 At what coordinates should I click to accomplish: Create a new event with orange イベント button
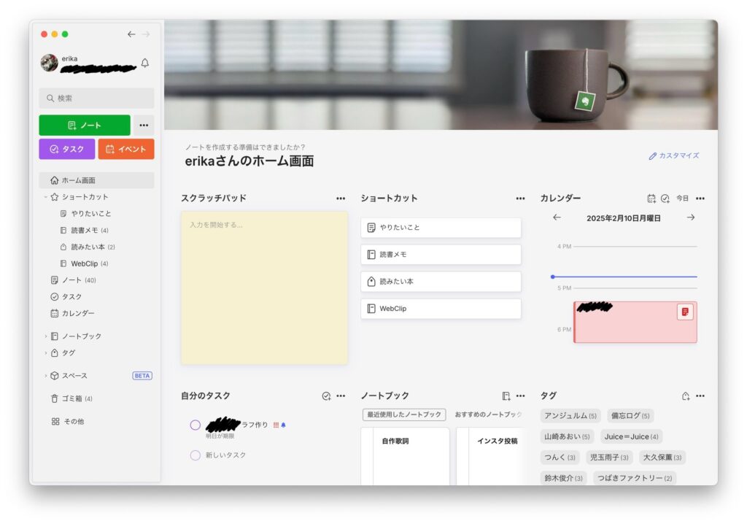pos(126,149)
